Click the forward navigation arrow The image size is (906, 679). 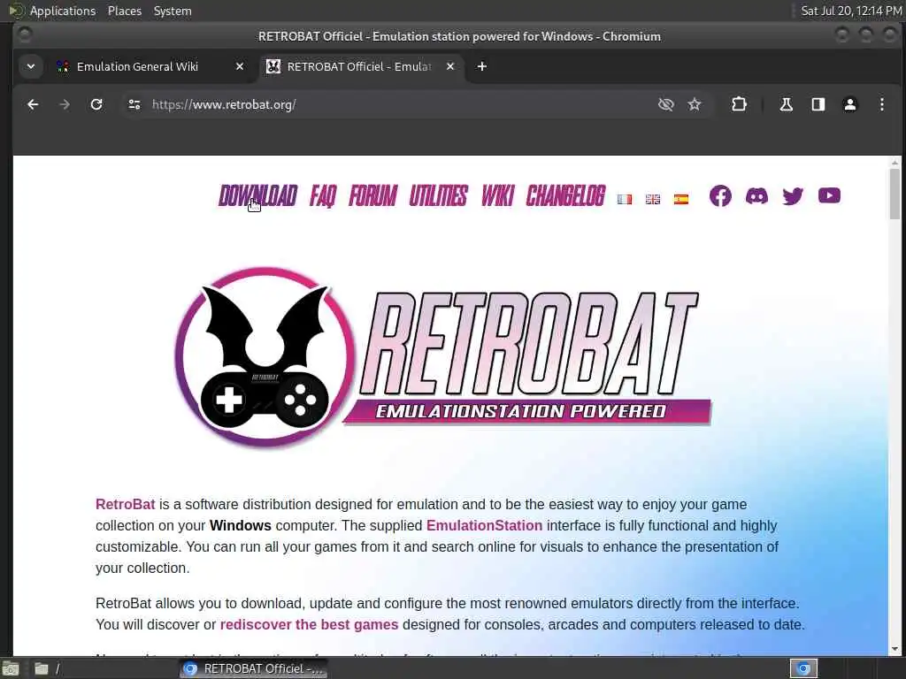pyautogui.click(x=65, y=104)
